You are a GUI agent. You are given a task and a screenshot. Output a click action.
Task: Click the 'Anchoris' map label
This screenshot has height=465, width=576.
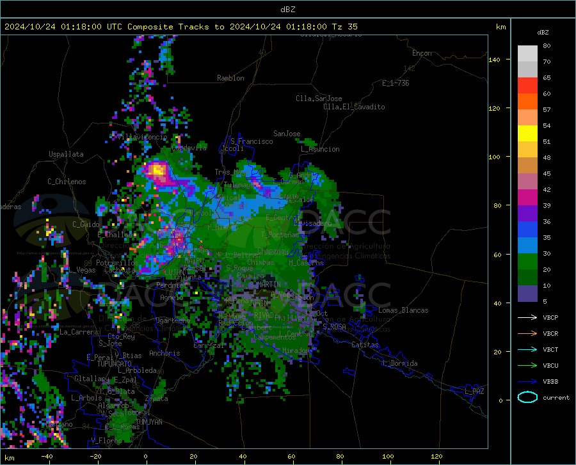coord(164,353)
